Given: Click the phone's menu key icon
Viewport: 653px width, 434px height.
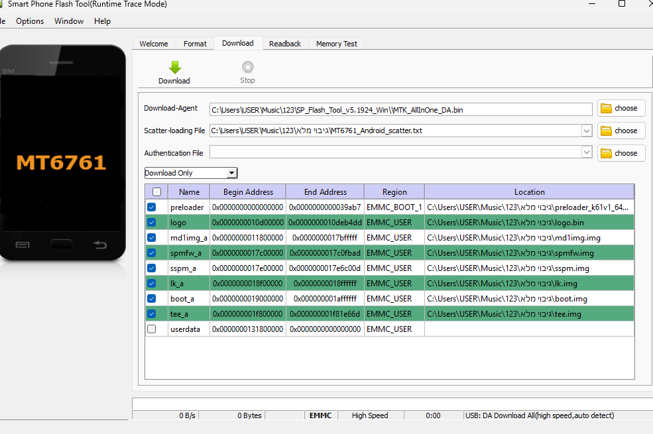Looking at the screenshot, I should coord(23,245).
